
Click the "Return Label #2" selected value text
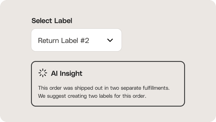(x=63, y=41)
